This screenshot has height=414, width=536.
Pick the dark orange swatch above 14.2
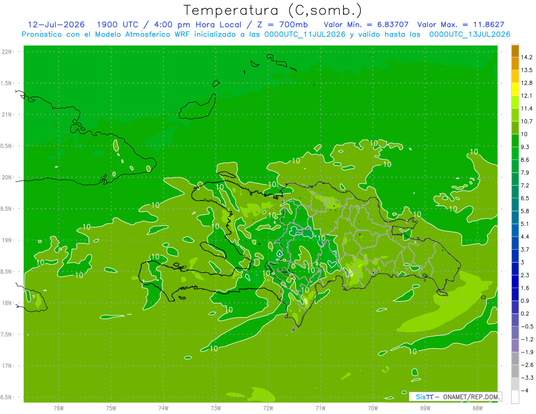pos(515,51)
